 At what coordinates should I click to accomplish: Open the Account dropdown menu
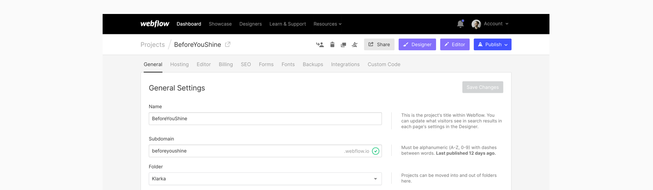click(496, 24)
